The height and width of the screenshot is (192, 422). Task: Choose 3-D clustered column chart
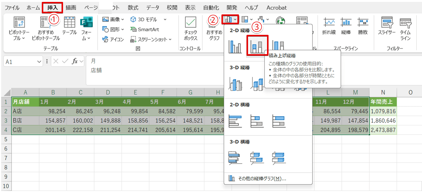pos(236,84)
